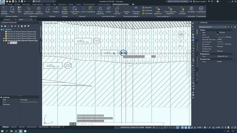Click the X delete icon in project notebook toolbar
Image resolution: width=237 pixels, height=133 pixels.
[12, 26]
